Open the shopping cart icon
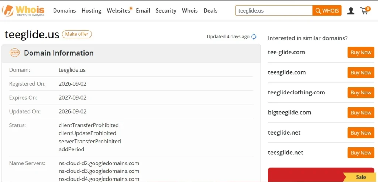378x182 pixels. point(365,11)
